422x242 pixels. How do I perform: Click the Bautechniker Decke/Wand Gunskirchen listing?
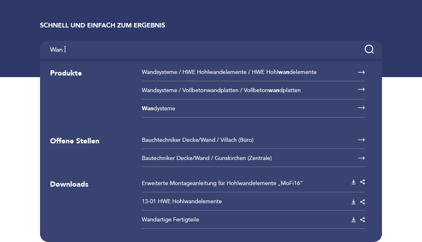207,158
